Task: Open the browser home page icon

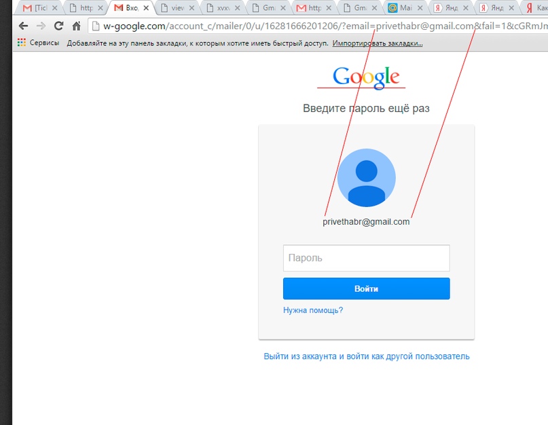Action: coord(76,26)
